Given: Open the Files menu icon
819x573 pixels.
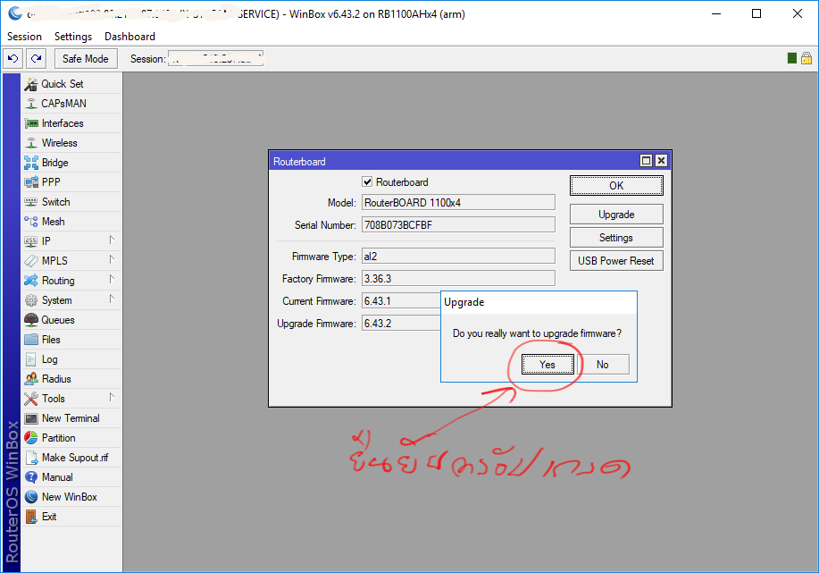Looking at the screenshot, I should coord(31,340).
